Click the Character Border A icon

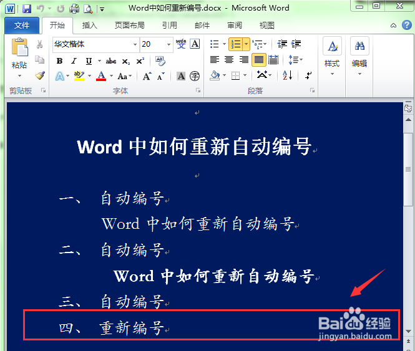coord(195,44)
